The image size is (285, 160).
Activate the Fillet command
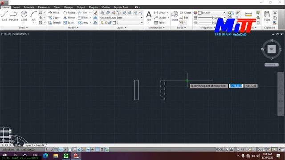point(83,18)
